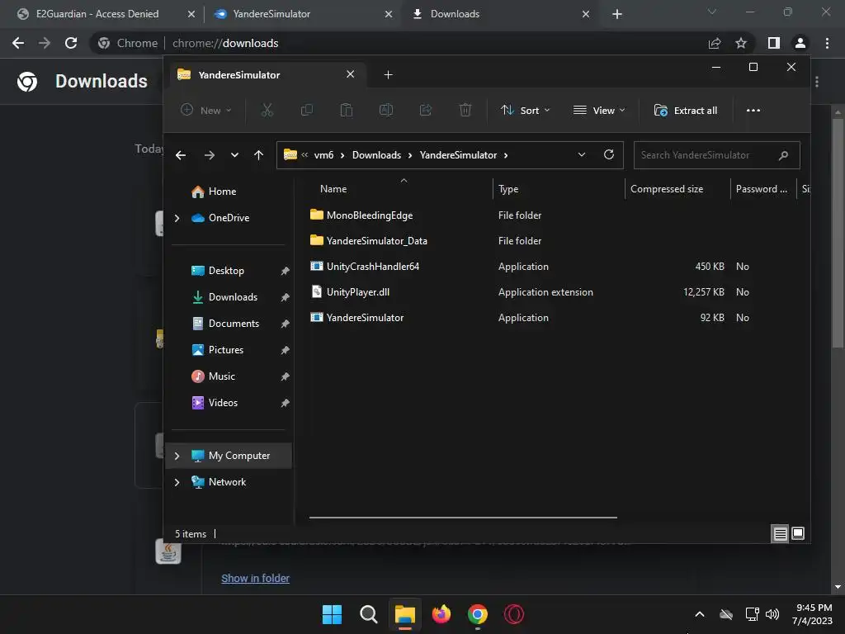The height and width of the screenshot is (634, 845).
Task: Click the share page icon in Chrome address bar
Action: (715, 43)
